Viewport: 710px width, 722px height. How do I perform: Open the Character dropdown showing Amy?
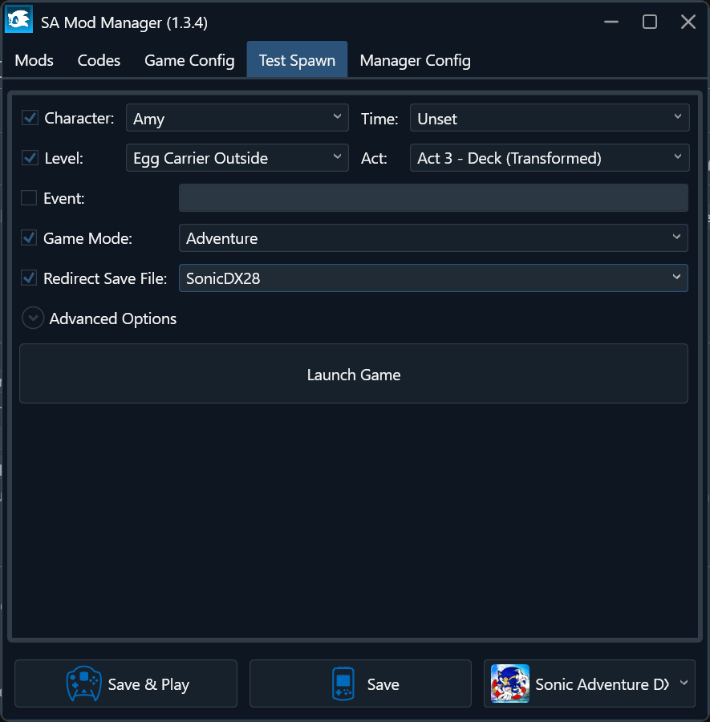tap(237, 118)
